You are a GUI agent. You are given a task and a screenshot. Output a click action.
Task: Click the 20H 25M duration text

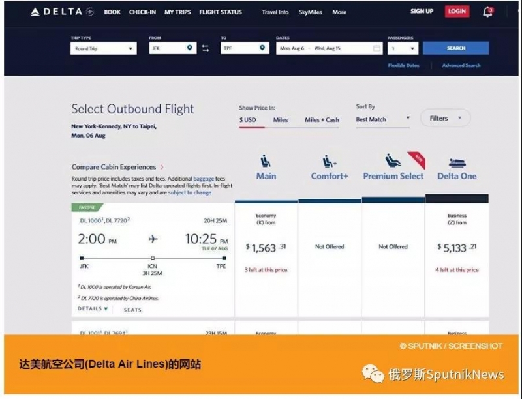coord(215,221)
